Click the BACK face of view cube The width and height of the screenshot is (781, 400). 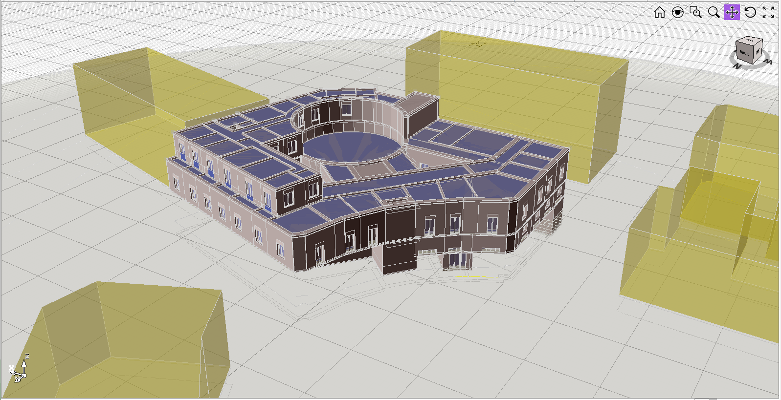point(744,53)
